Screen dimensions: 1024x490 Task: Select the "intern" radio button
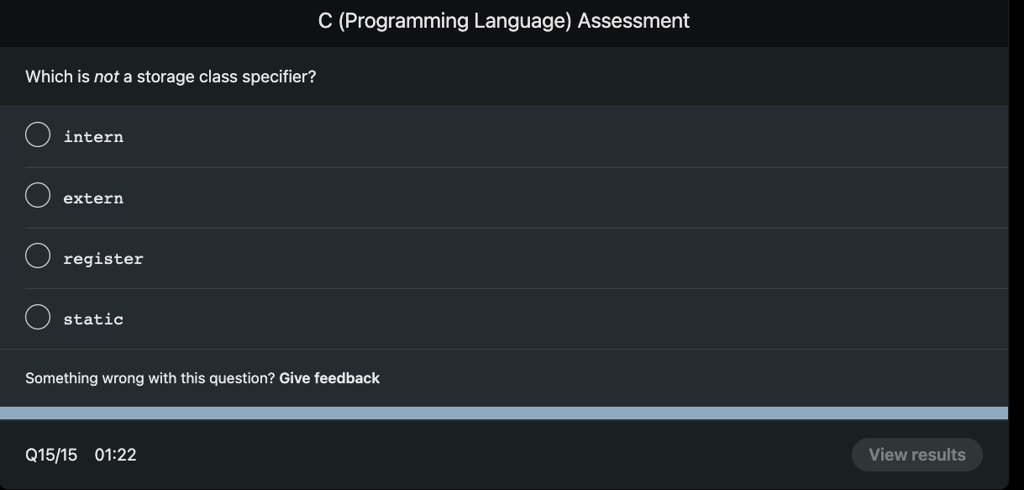pos(37,133)
